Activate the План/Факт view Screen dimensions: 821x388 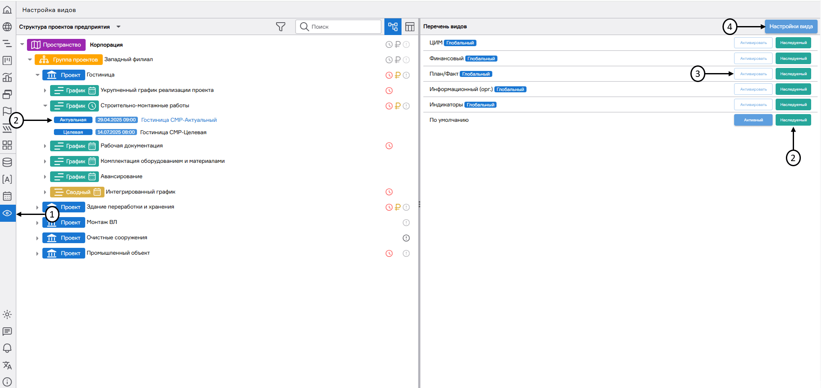click(753, 74)
